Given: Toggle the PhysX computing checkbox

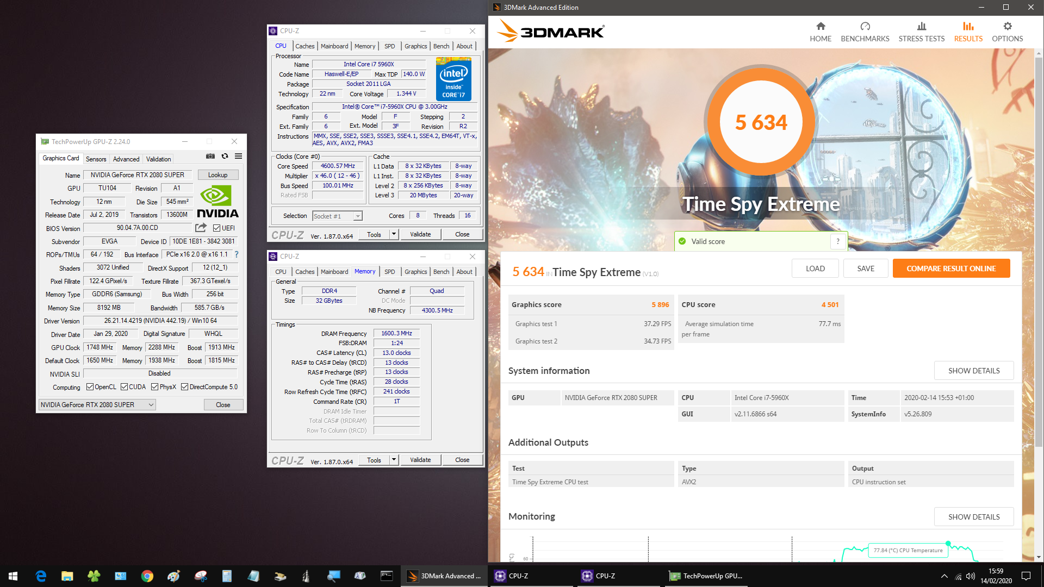Looking at the screenshot, I should pyautogui.click(x=155, y=387).
